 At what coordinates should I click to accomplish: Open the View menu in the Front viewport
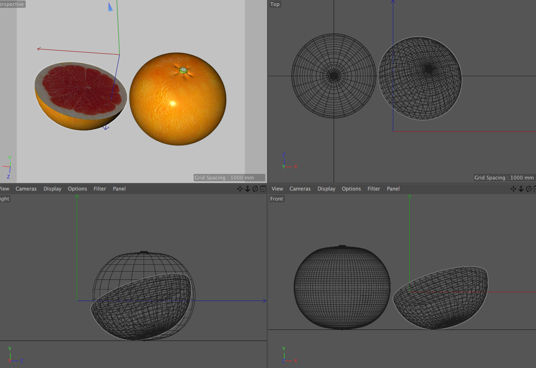pos(278,189)
